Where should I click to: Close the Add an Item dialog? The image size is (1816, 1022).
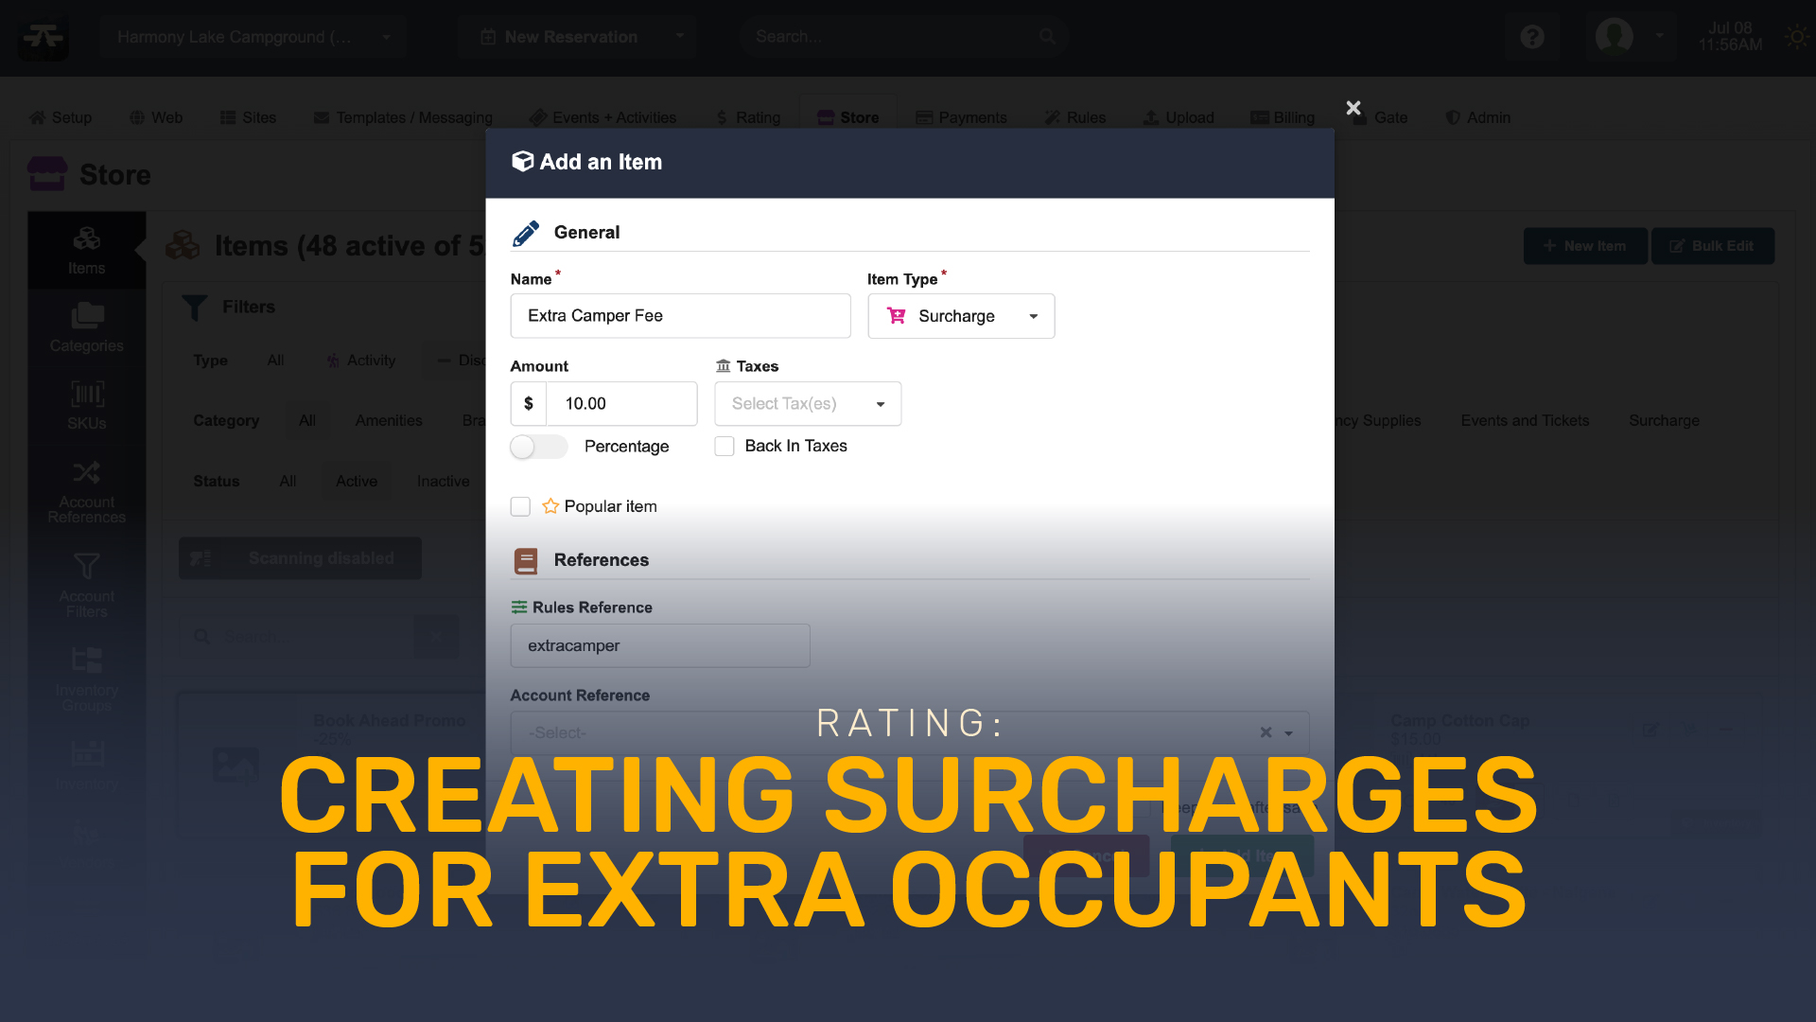(x=1353, y=108)
